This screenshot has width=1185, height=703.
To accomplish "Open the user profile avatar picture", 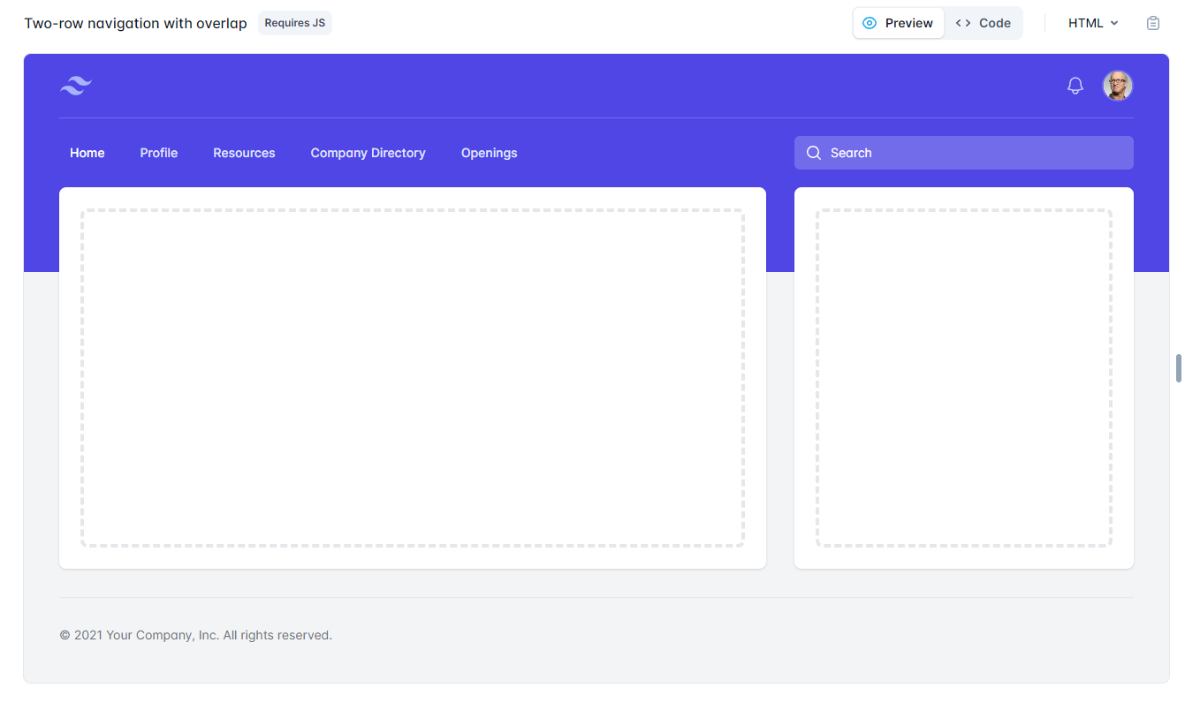I will 1118,85.
